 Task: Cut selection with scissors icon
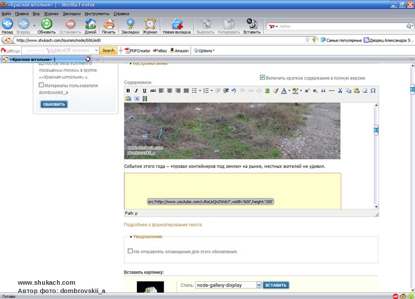coord(340,91)
